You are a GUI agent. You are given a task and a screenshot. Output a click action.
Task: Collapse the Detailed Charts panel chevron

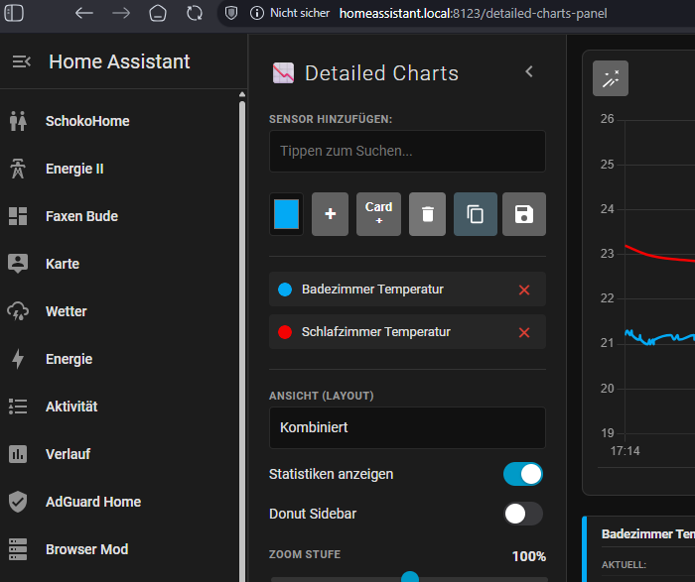tap(529, 71)
